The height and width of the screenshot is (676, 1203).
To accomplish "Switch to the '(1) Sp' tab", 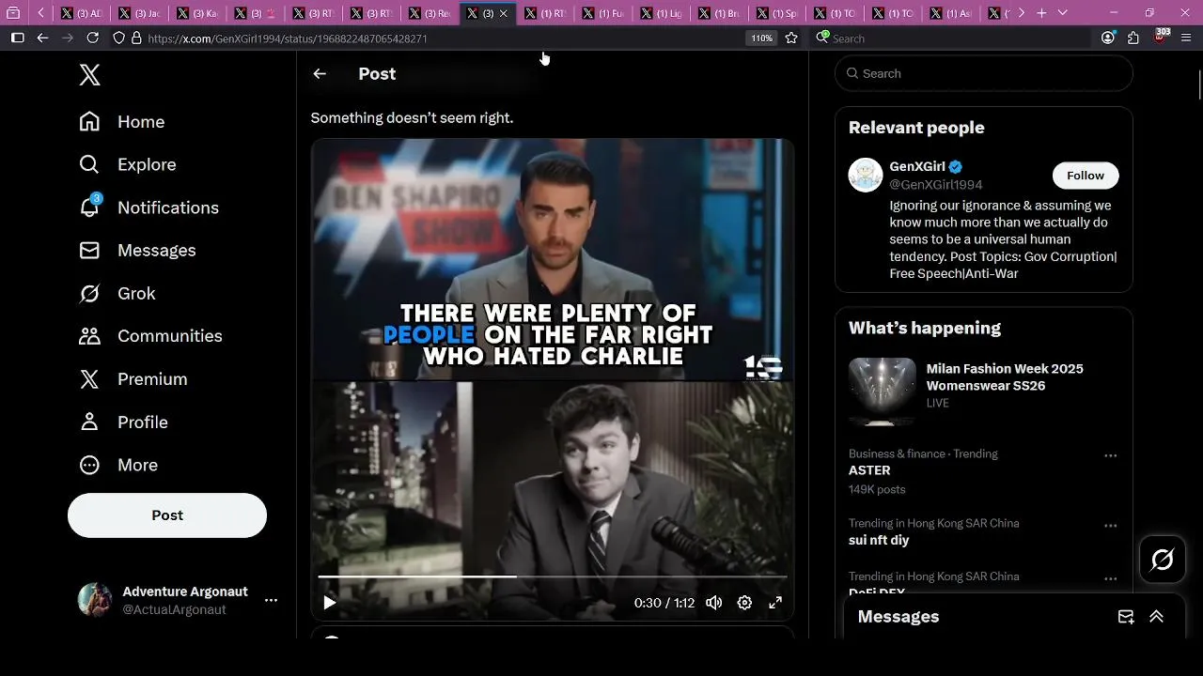I will tap(778, 13).
